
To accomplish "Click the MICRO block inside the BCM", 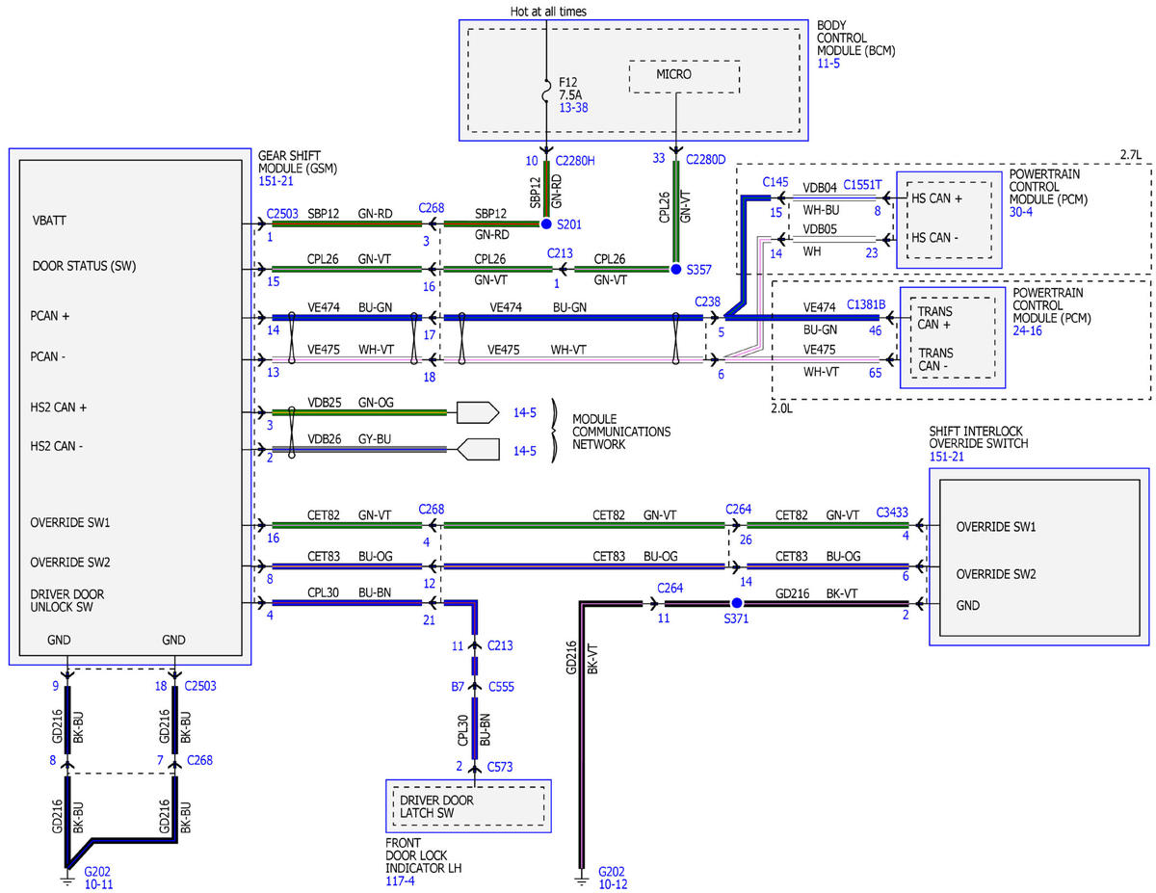I will pos(684,75).
